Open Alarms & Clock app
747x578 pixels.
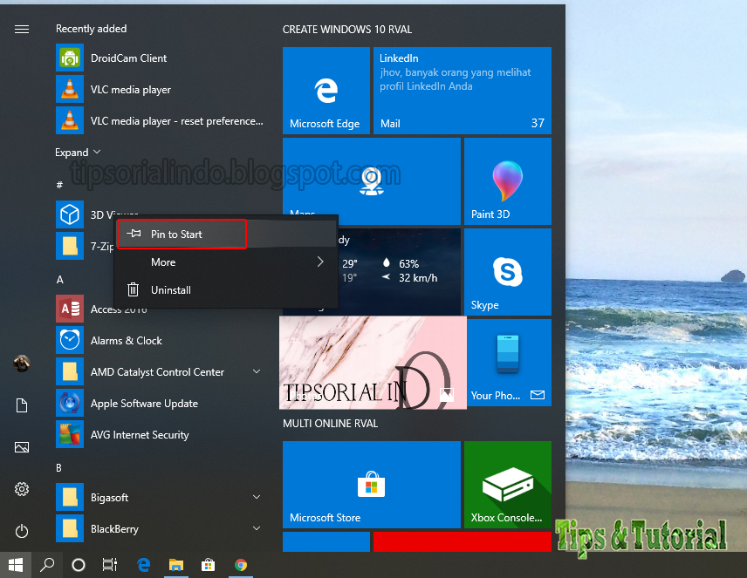(x=160, y=340)
